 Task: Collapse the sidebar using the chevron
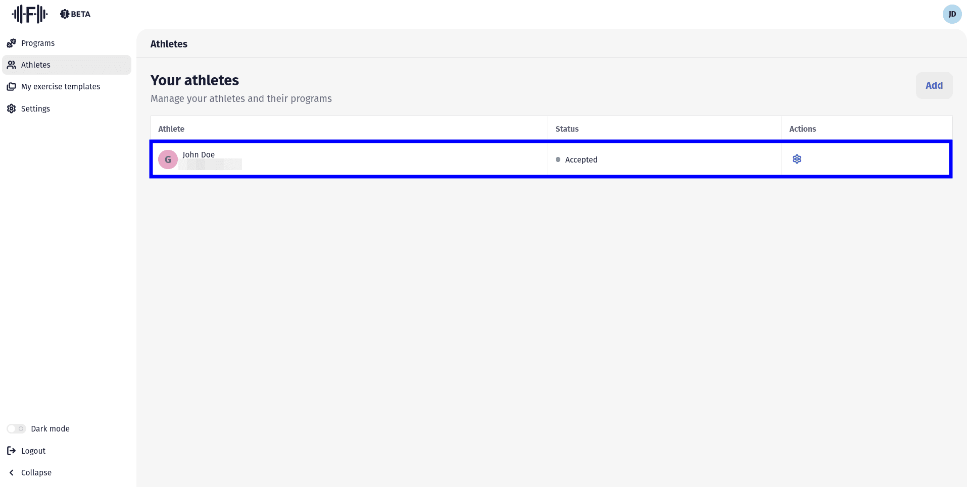[11, 472]
